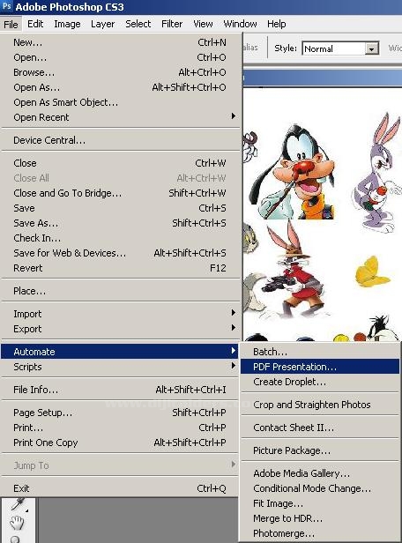Choose Contact Sheet II from the submenu

click(x=320, y=428)
